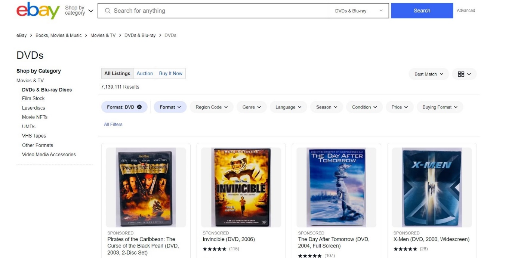Open Movies & TV in sidebar

tap(30, 80)
